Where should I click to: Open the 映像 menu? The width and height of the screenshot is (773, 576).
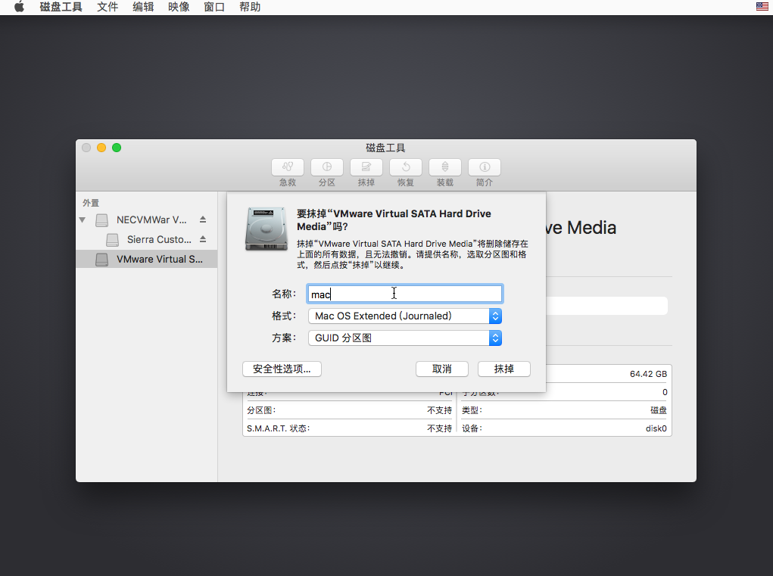[x=179, y=7]
